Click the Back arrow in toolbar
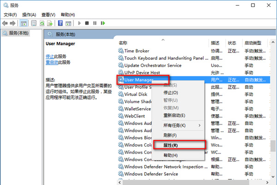Screen dimensions: 277x185 (5, 23)
